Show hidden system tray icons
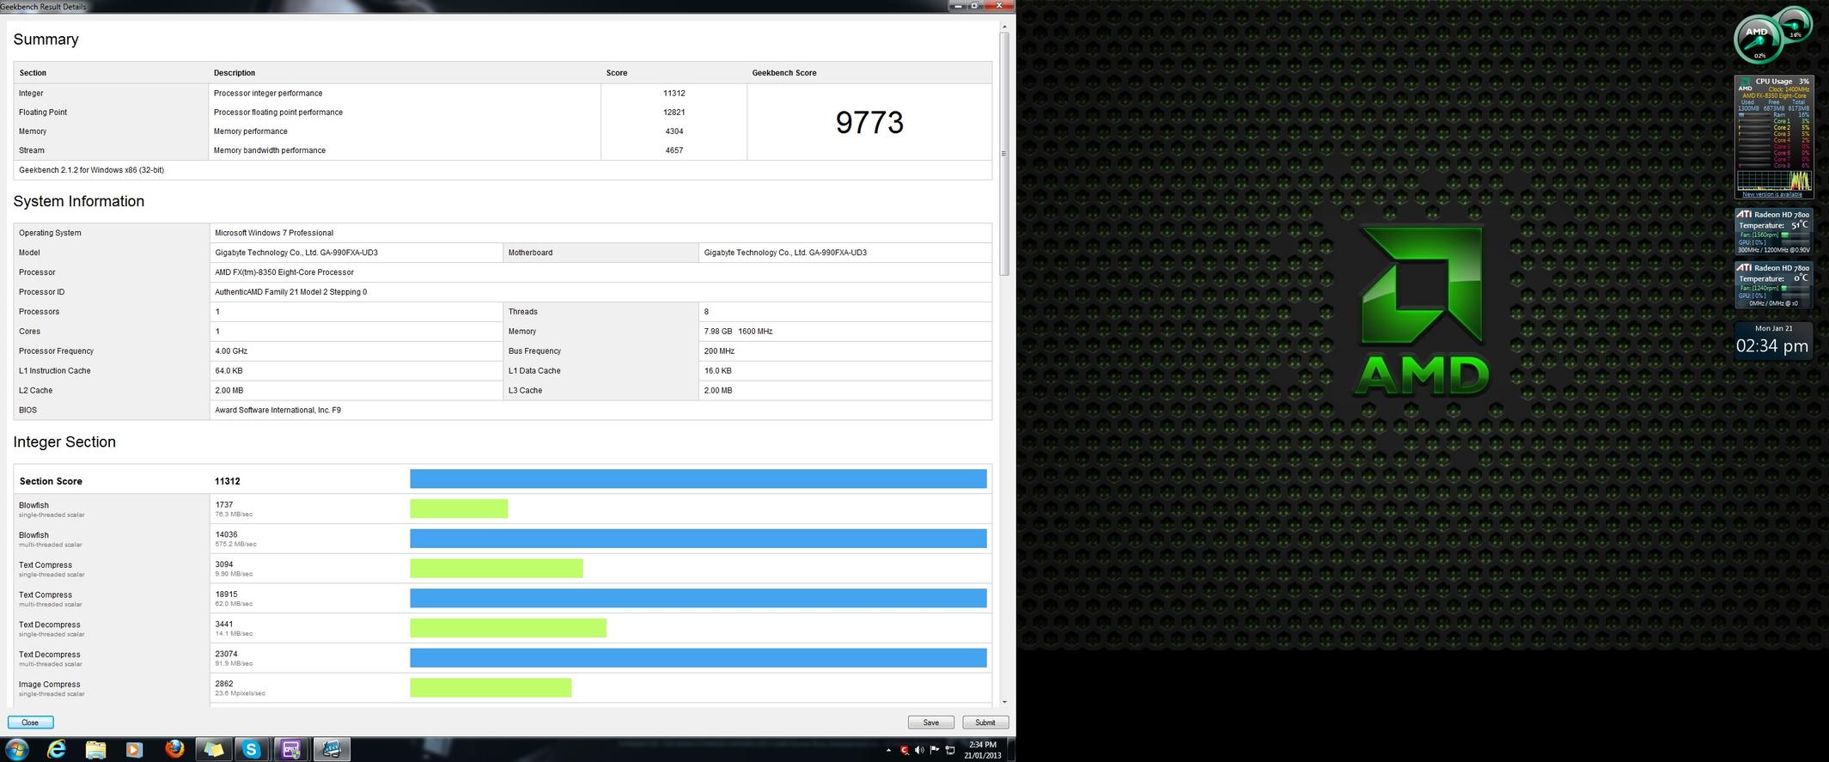Image resolution: width=1829 pixels, height=762 pixels. [888, 750]
